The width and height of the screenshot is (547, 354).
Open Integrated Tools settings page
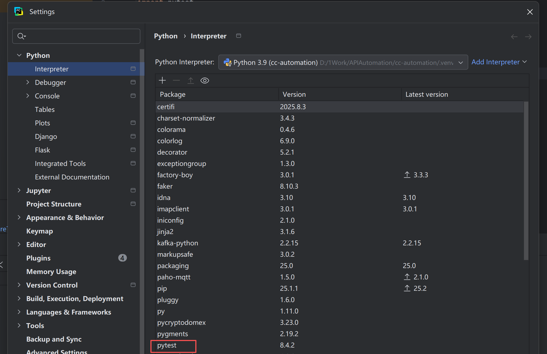point(60,163)
